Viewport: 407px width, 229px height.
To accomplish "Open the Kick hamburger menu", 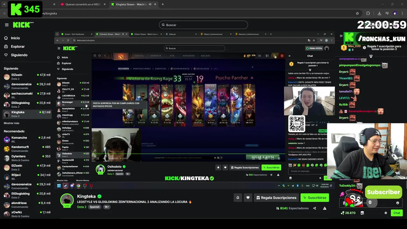I will point(7,25).
